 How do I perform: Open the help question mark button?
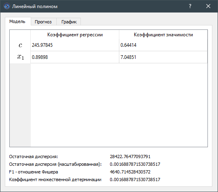pyautogui.click(x=190, y=6)
